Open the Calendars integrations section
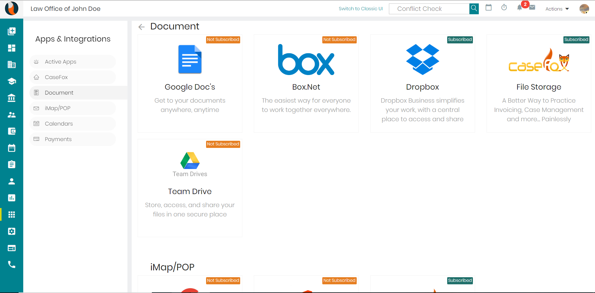This screenshot has width=595, height=293. pyautogui.click(x=59, y=124)
